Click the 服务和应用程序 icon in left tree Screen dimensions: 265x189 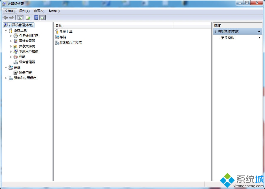[11, 78]
